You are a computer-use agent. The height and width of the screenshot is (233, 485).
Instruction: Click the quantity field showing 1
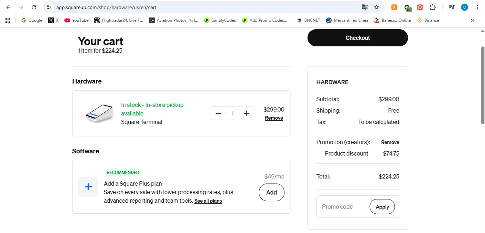pos(232,113)
